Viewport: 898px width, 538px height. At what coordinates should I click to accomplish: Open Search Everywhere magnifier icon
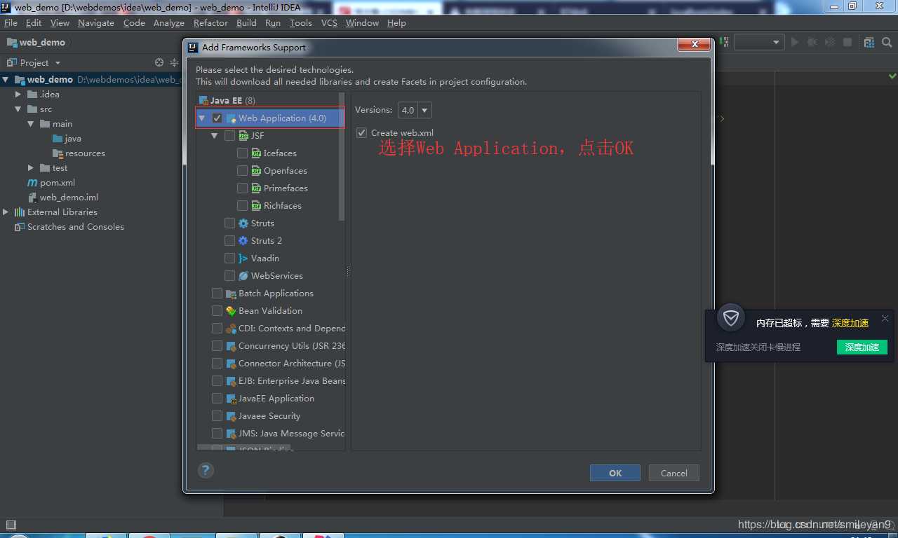[x=888, y=42]
